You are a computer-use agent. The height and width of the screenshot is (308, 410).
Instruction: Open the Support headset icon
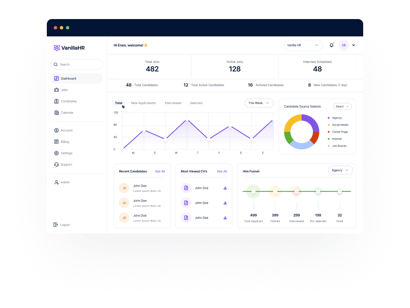(56, 165)
